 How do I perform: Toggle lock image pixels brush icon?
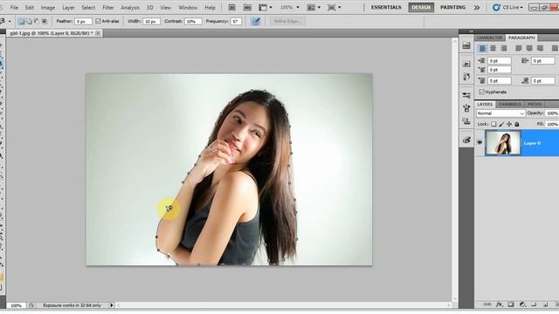pos(501,124)
